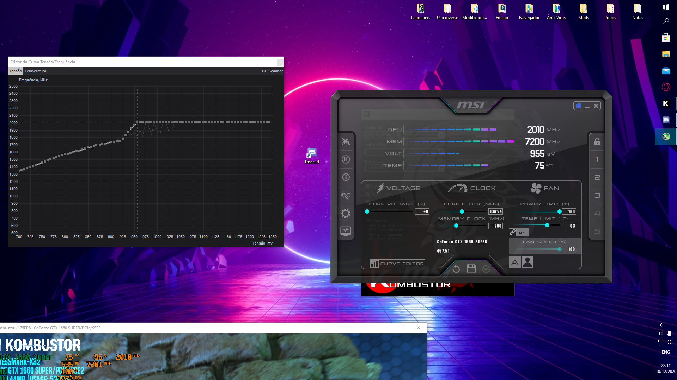Click the microphone tray icon

tap(669, 334)
